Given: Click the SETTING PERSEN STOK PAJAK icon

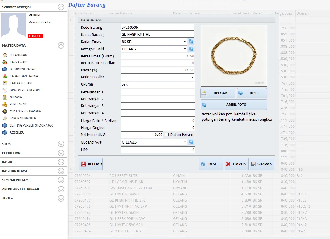Looking at the screenshot, I should (5, 125).
